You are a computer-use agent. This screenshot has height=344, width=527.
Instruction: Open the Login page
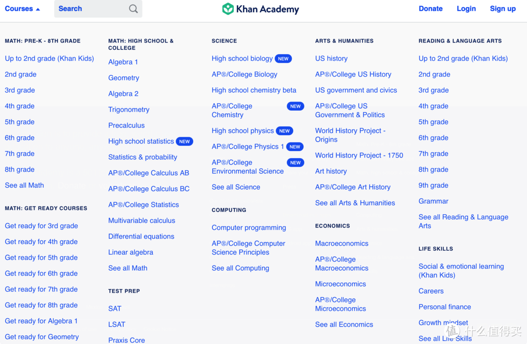(466, 9)
